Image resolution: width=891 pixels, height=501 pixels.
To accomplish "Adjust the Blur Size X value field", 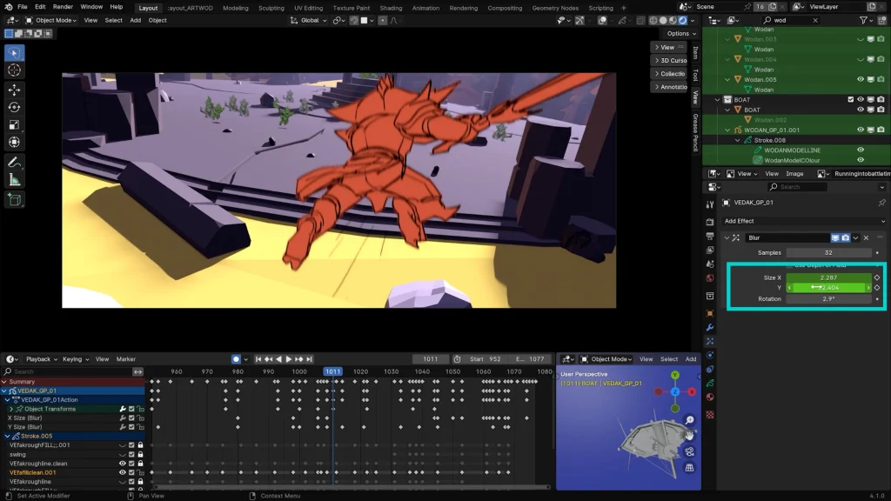I will pos(828,277).
